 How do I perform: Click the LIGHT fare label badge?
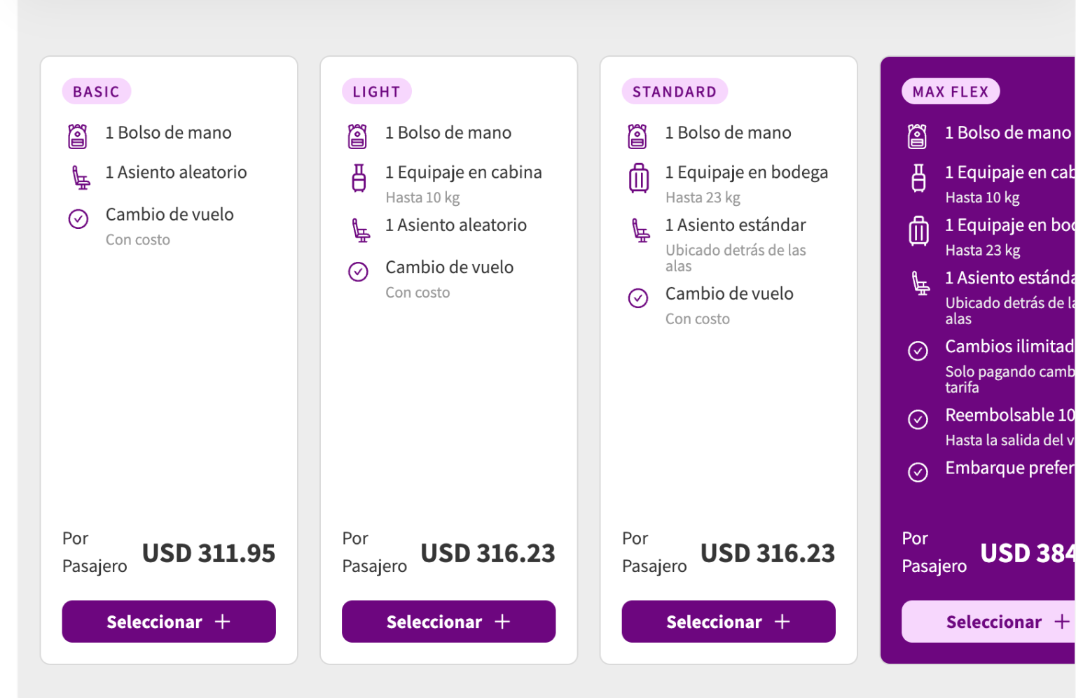[376, 92]
